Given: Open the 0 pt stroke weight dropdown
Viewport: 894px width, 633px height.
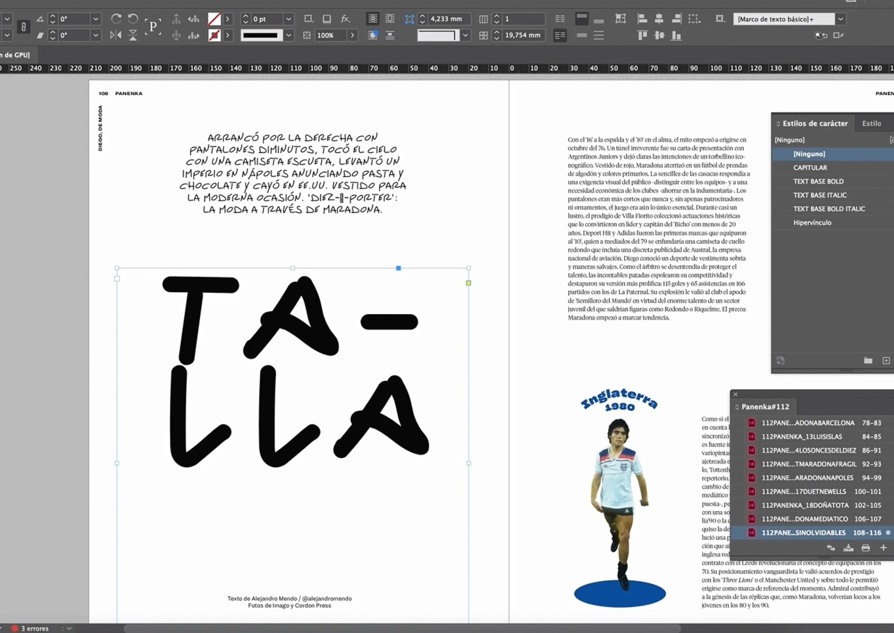Looking at the screenshot, I should point(289,19).
